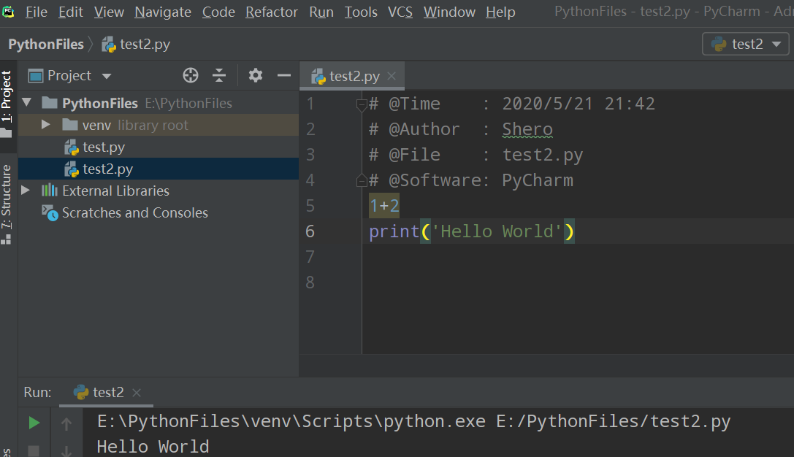This screenshot has height=457, width=794.
Task: Click the down arrow in run toolbar
Action: click(66, 450)
